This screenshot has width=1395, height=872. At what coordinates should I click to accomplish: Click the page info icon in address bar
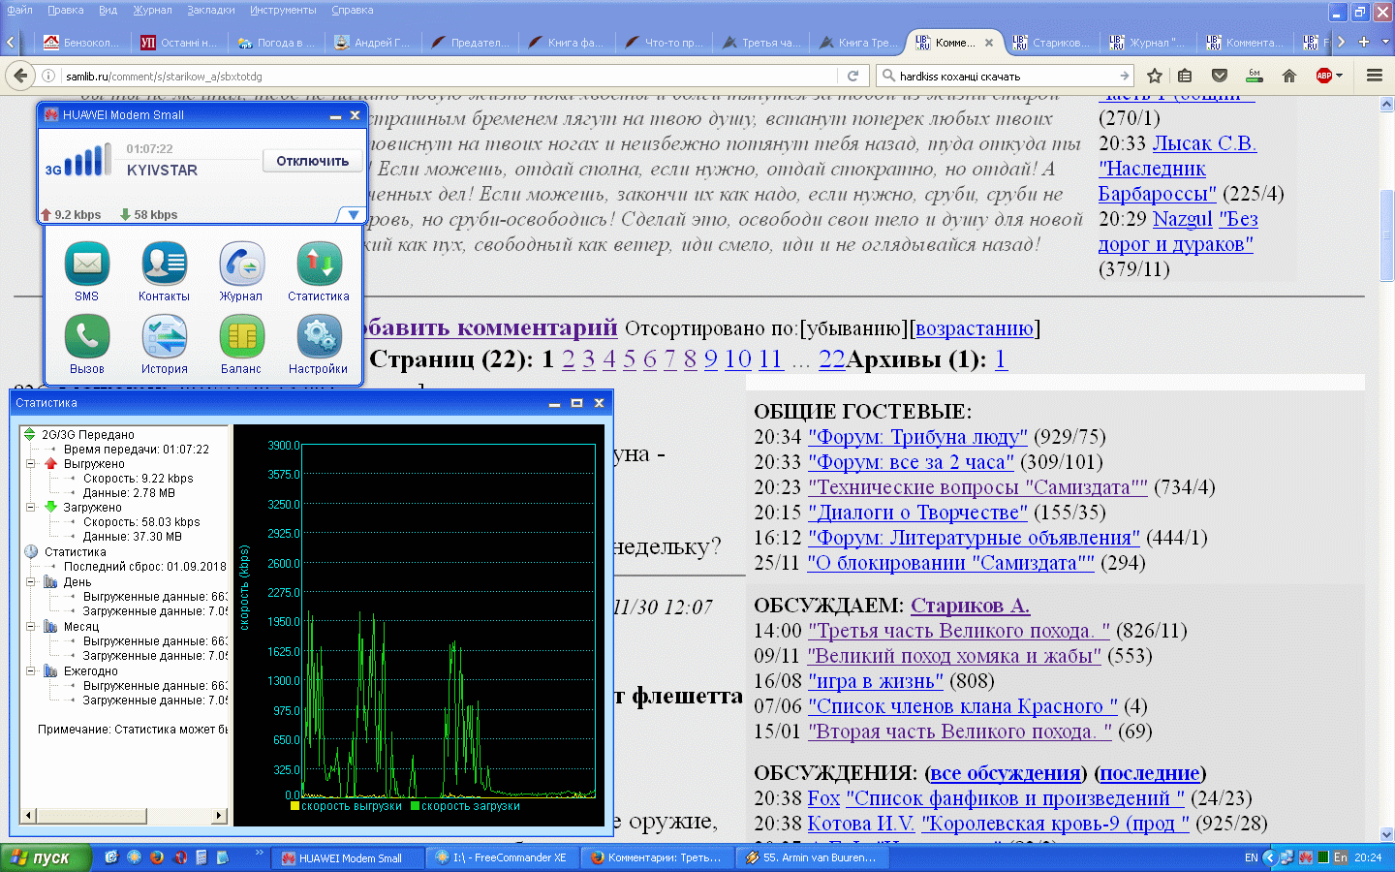[x=48, y=76]
